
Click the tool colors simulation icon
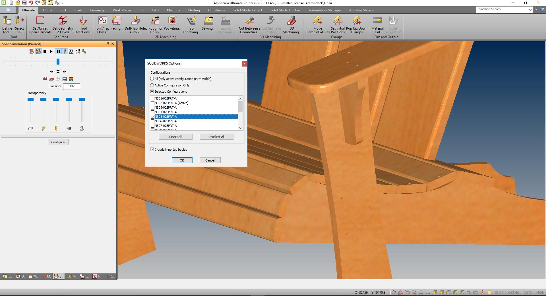coord(84,51)
